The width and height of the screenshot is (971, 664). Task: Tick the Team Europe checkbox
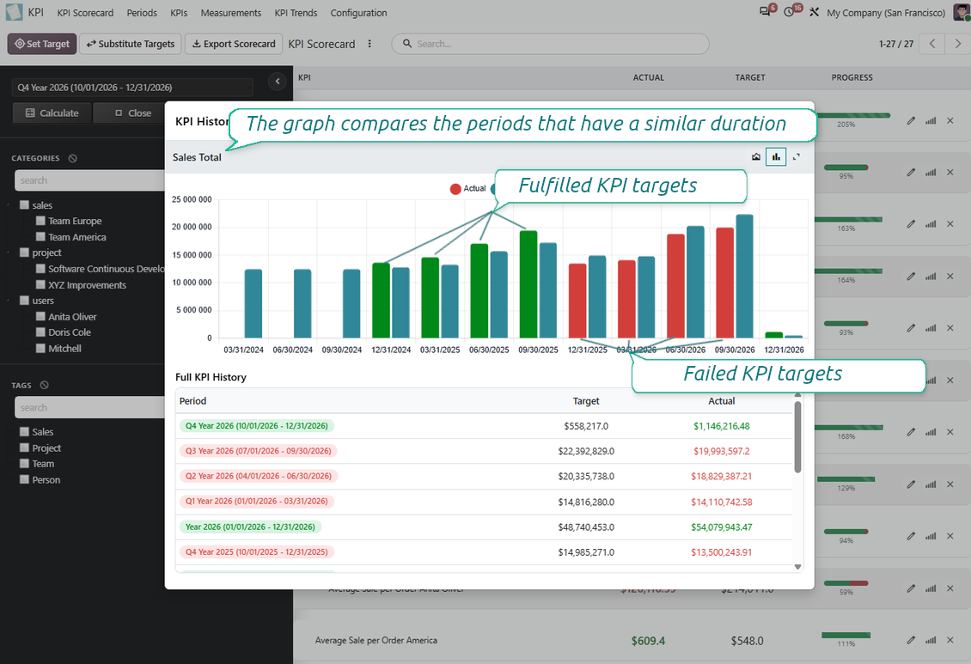[x=41, y=220]
